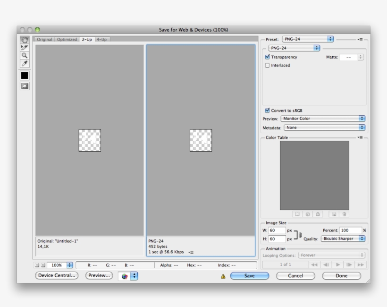The image size is (387, 307).
Task: Disable the Transparency checkbox
Action: tap(267, 57)
